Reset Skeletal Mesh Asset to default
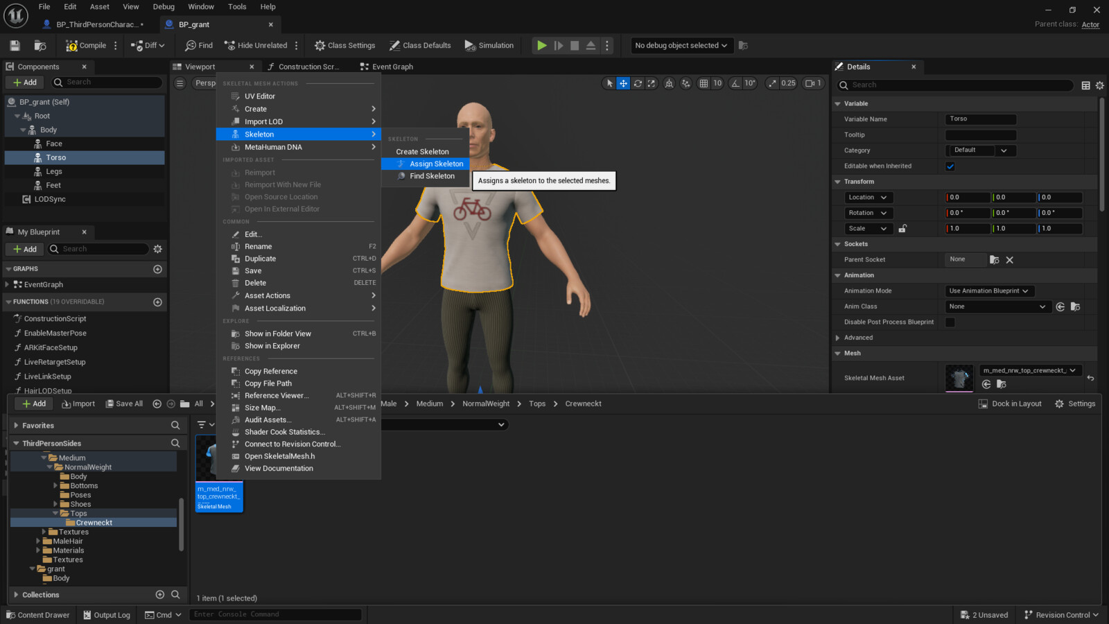The image size is (1109, 624). 1090,378
